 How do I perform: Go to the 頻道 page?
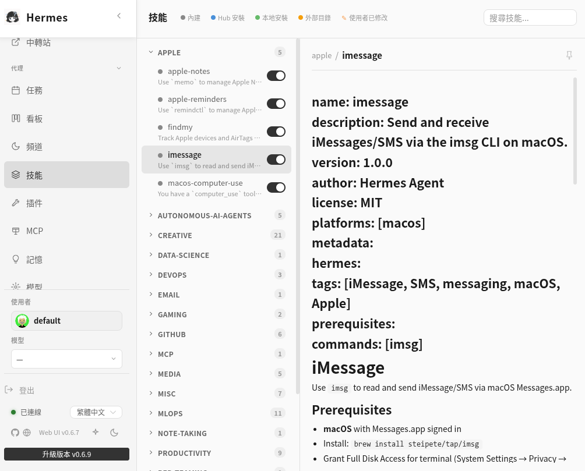(66, 147)
